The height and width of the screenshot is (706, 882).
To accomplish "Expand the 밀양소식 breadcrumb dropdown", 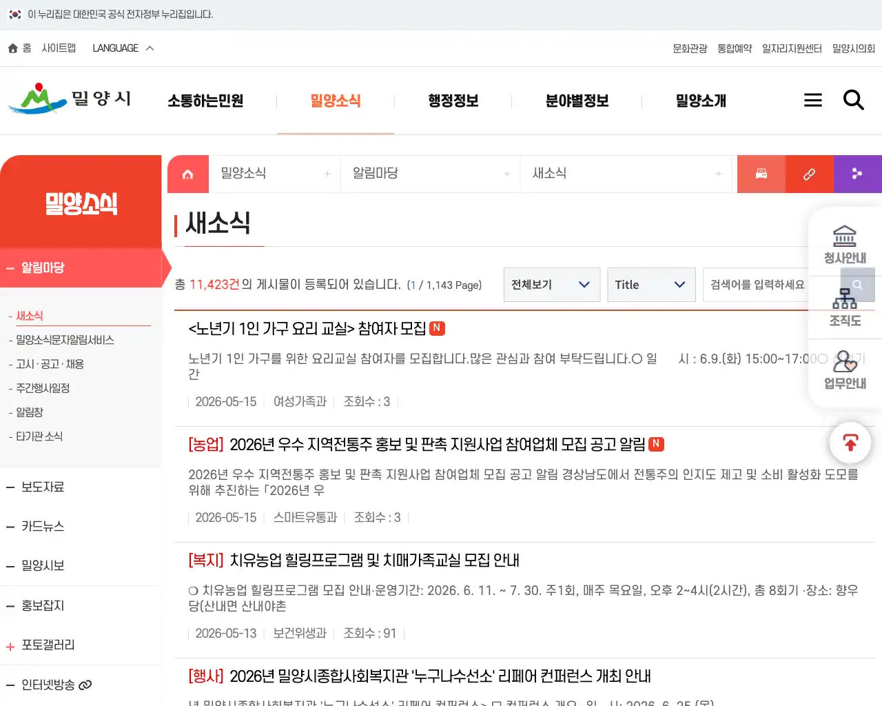I will (274, 174).
